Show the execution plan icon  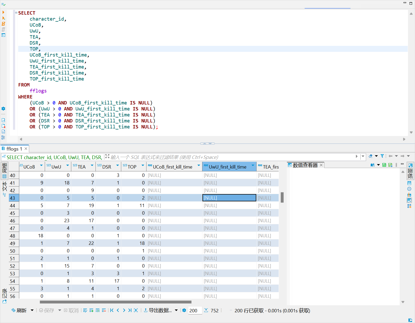click(3, 29)
